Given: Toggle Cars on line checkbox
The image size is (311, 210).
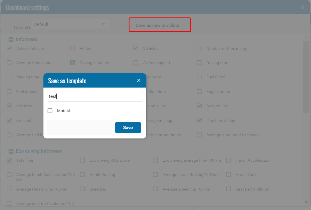Looking at the screenshot, I should [x=199, y=106].
